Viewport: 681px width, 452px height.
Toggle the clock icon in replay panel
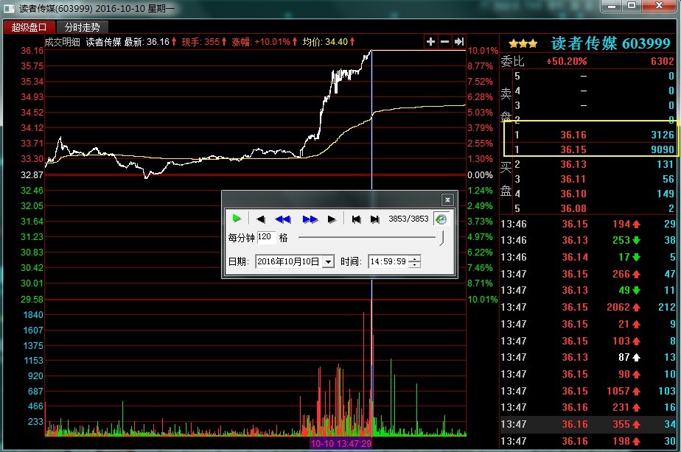tap(441, 219)
